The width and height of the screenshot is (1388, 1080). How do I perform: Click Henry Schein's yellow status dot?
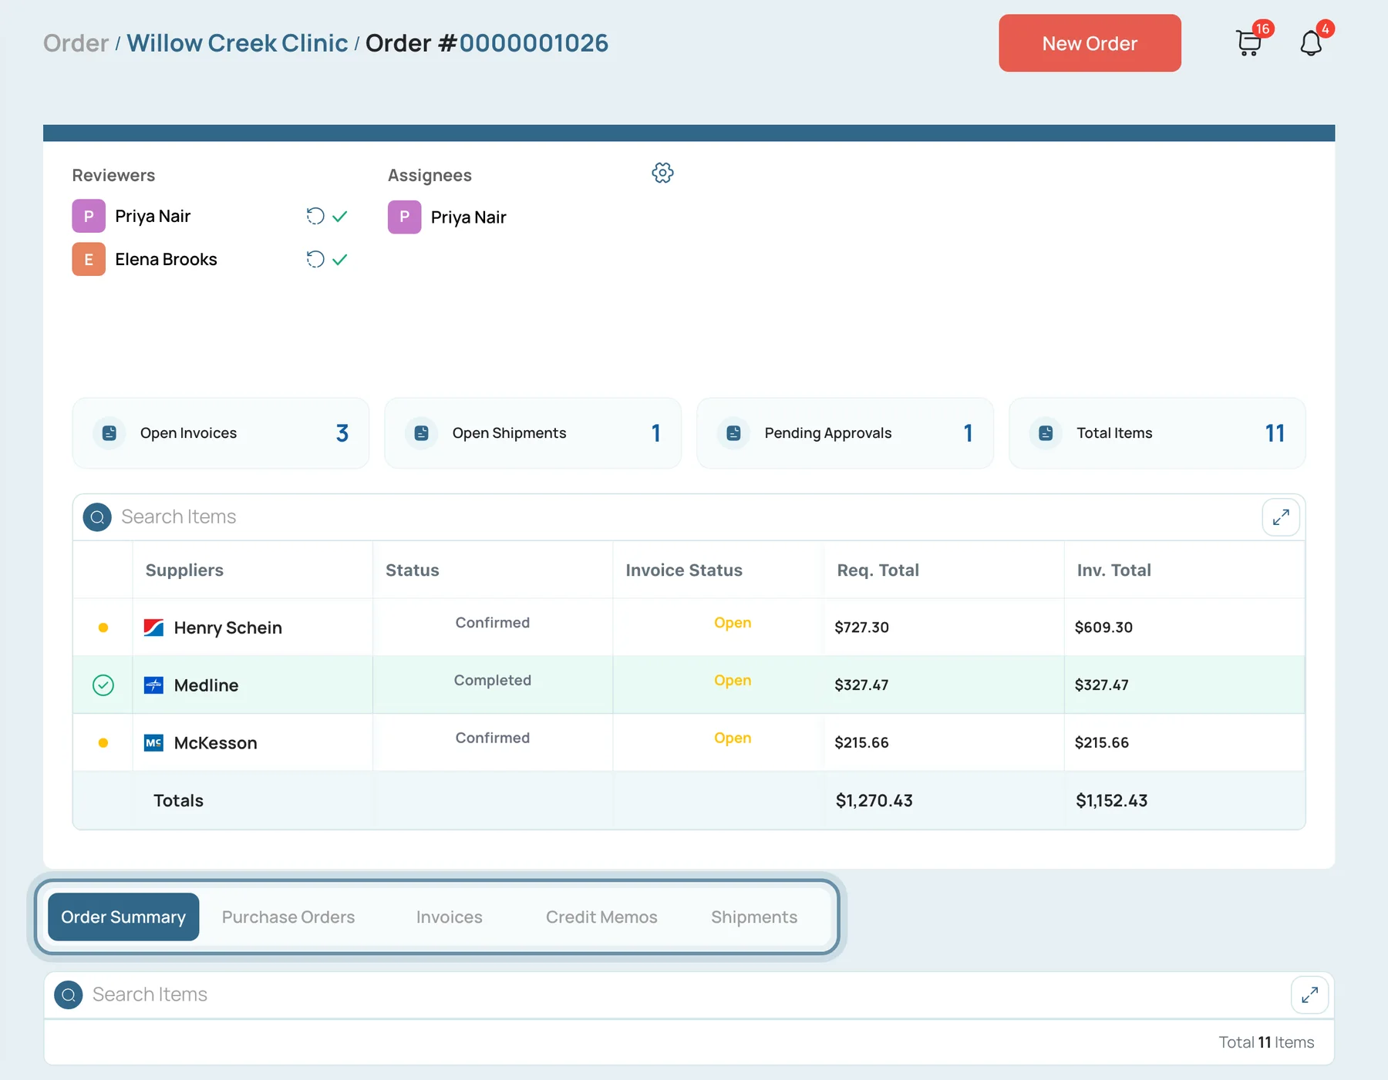click(x=103, y=627)
